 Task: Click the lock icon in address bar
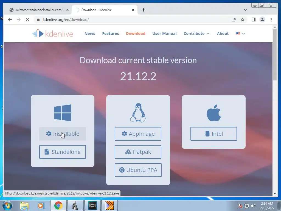pyautogui.click(x=38, y=20)
